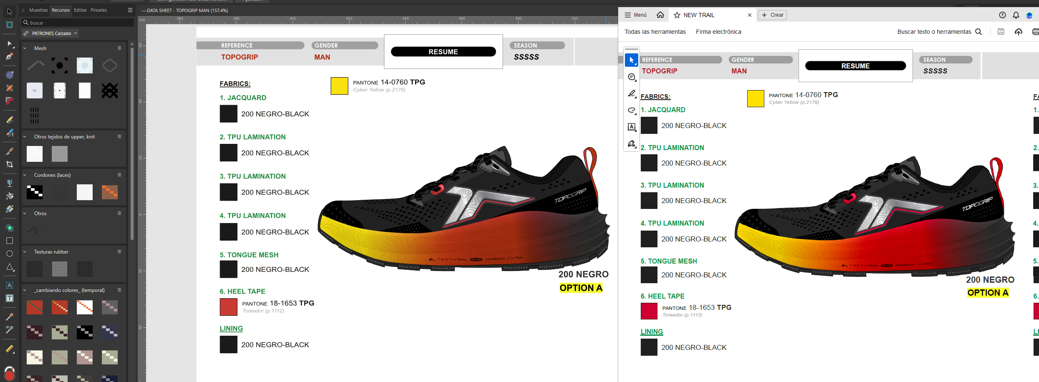Select the Shape Builder tool
Screen dimensions: 1039x382
pyautogui.click(x=10, y=228)
